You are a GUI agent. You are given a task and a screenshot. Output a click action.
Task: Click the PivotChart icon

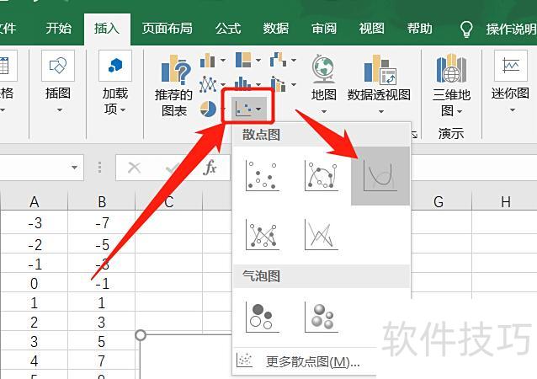[380, 69]
